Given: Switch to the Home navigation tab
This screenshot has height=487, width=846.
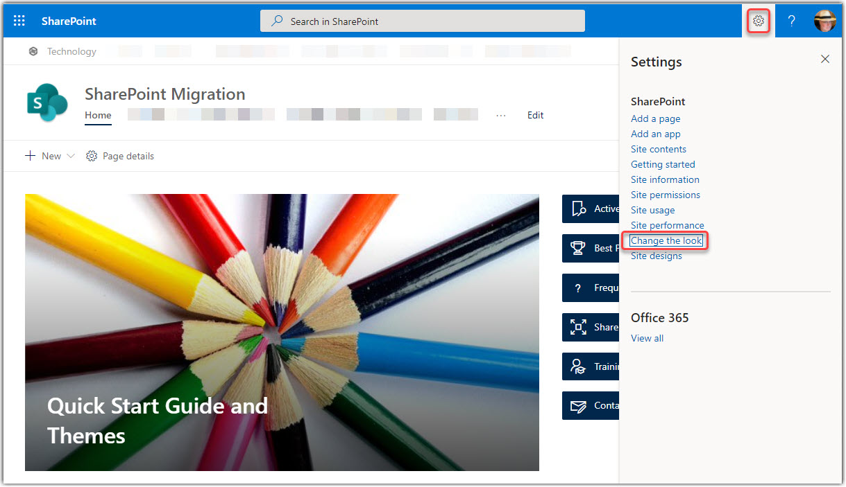Looking at the screenshot, I should point(98,115).
